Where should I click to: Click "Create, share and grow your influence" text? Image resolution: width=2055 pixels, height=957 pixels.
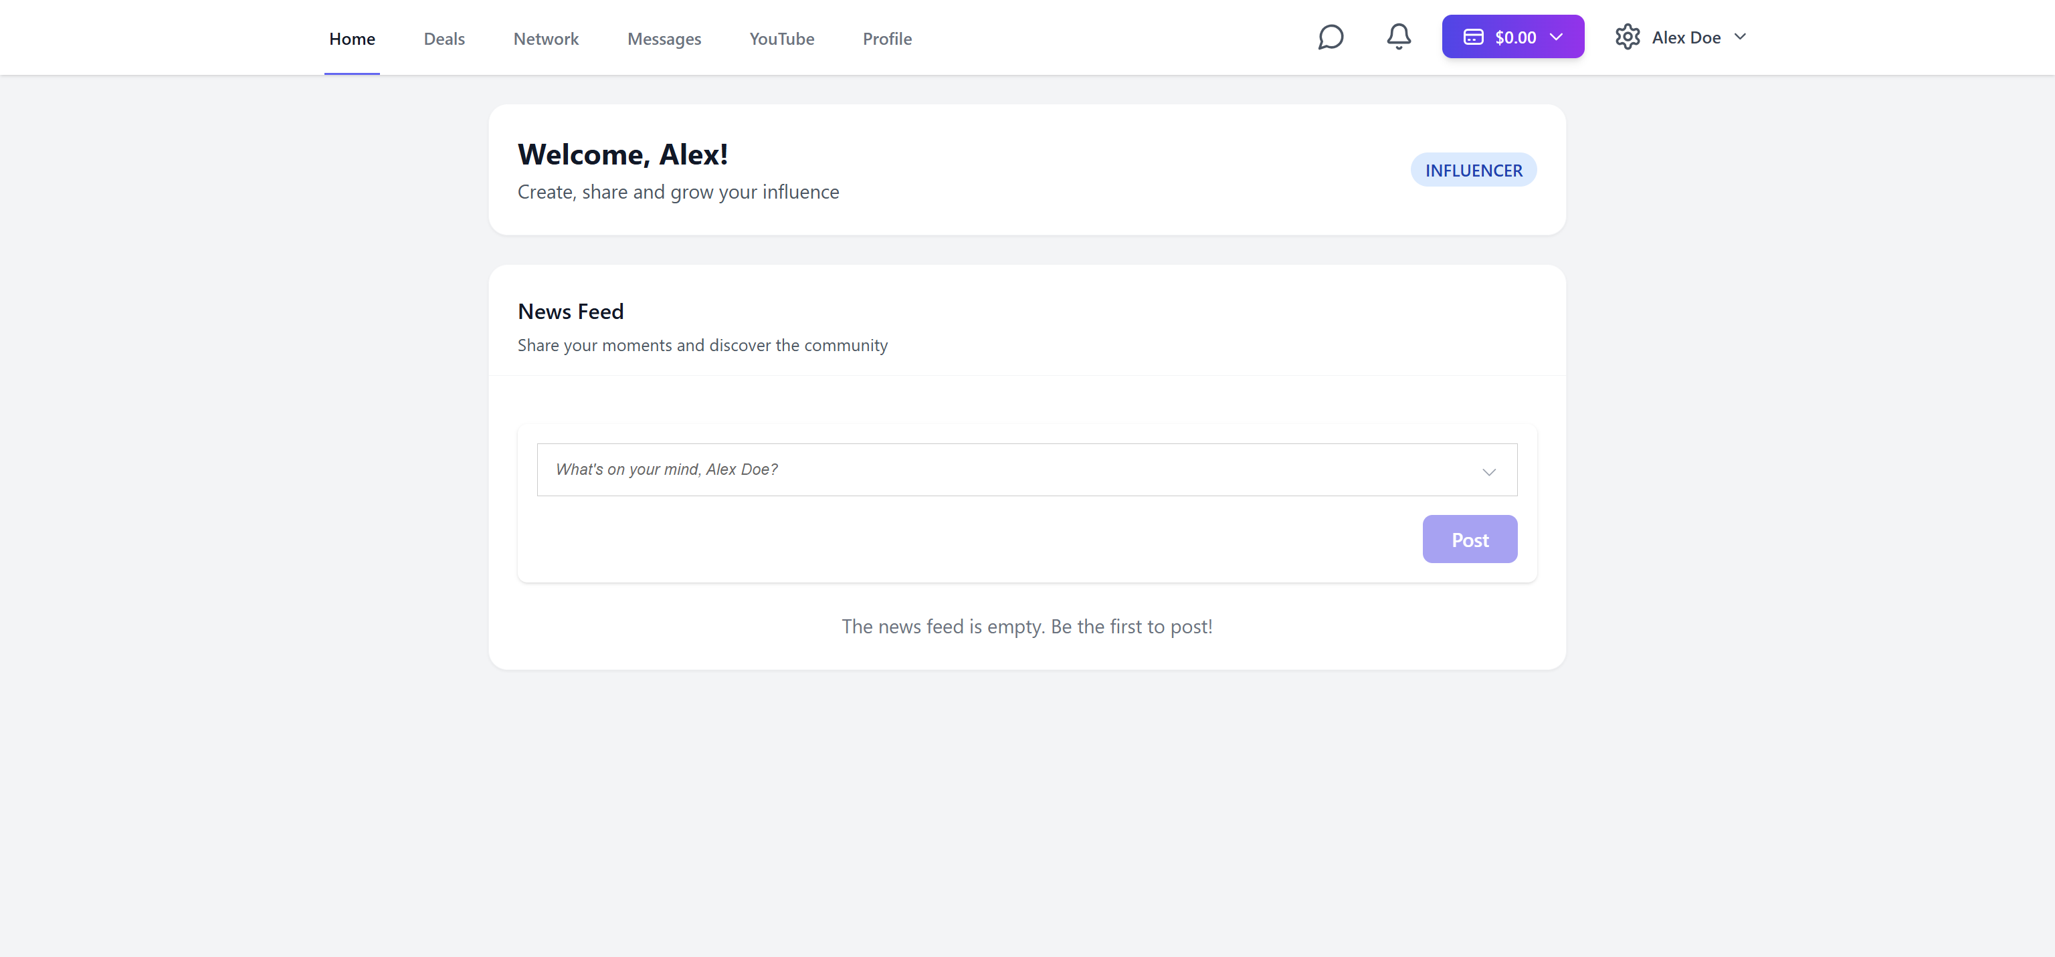click(678, 192)
